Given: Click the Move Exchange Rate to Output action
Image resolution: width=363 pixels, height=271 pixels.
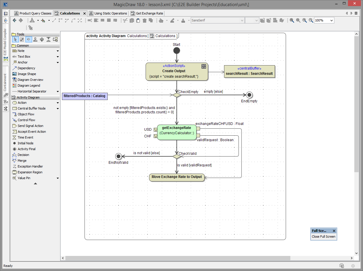Looking at the screenshot, I should pos(177,177).
